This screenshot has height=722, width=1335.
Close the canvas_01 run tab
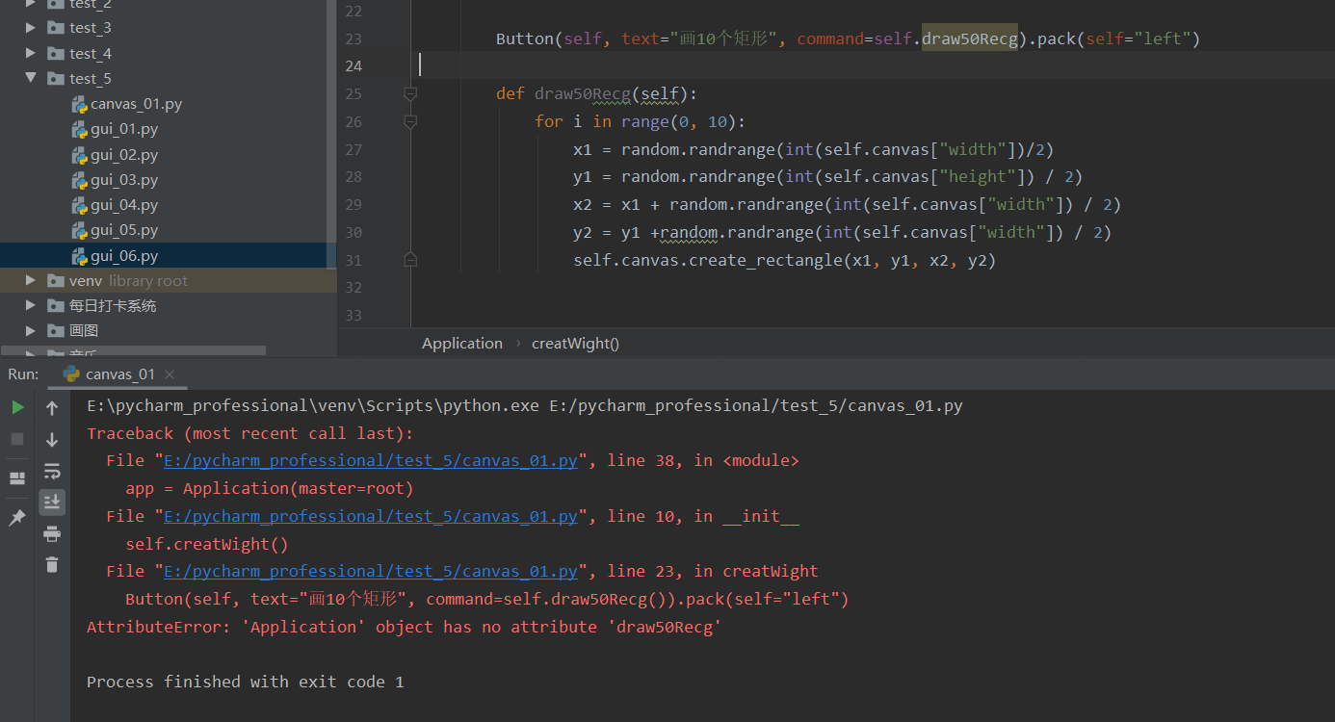(x=170, y=374)
